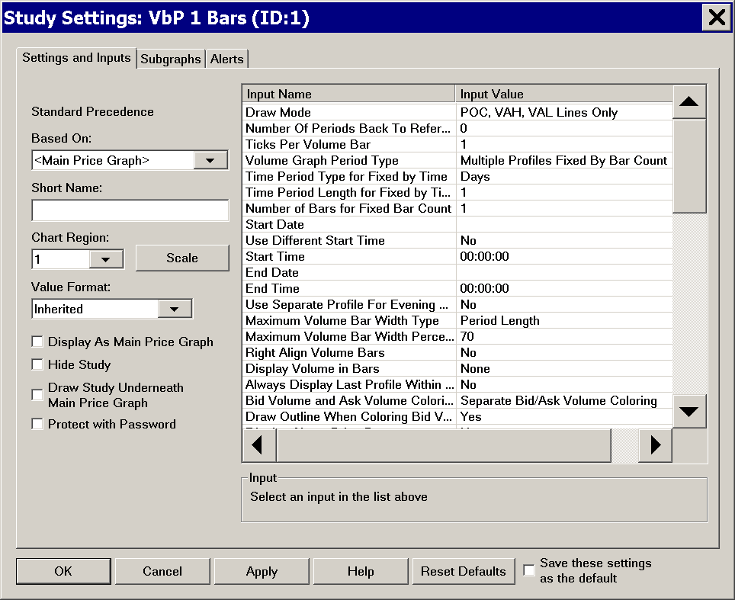Click in the Short Name text field
Screen dimensions: 735x600
click(130, 210)
